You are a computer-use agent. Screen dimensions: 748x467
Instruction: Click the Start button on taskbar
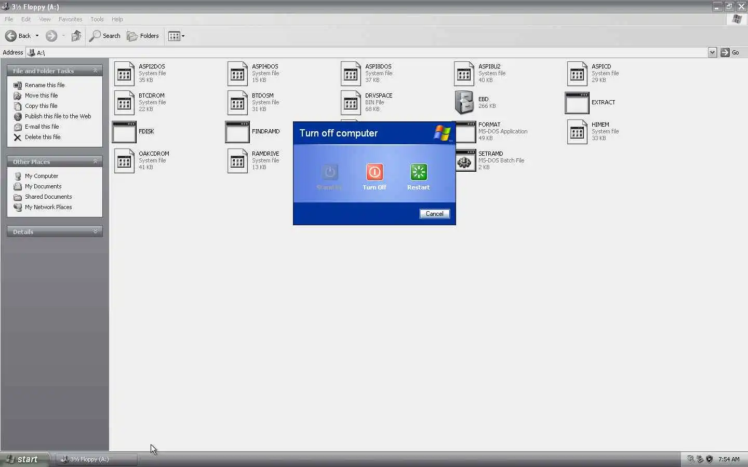tap(24, 459)
